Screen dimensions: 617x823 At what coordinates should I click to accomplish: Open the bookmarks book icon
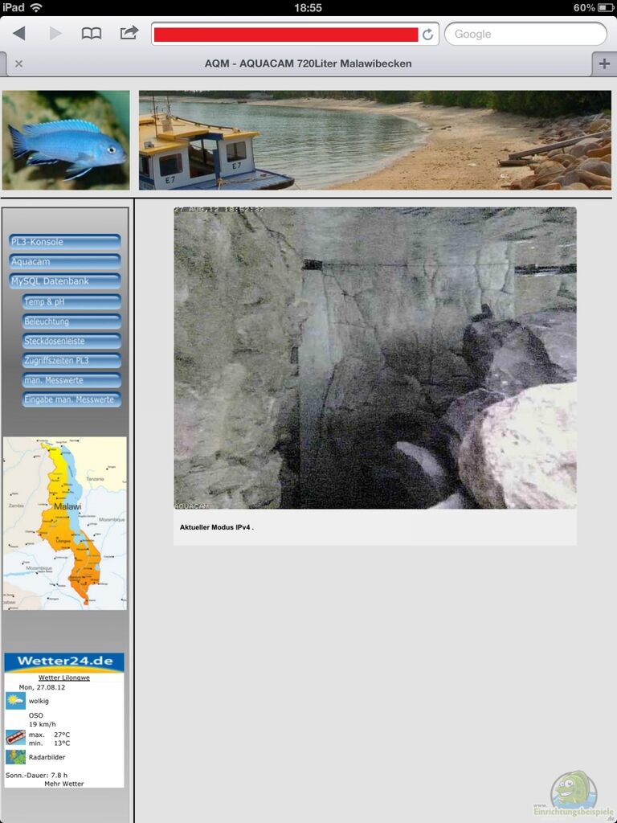pos(92,33)
